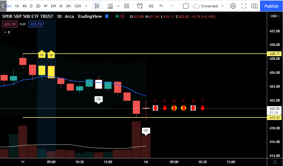Click the blue buy price 420.79
The image size is (283, 166).
pyautogui.click(x=36, y=24)
